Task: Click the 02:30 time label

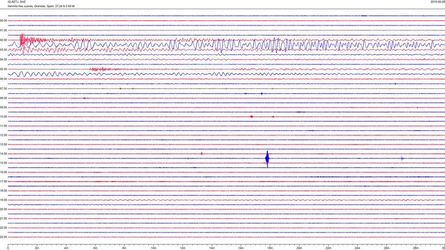Action: pyautogui.click(x=3, y=40)
